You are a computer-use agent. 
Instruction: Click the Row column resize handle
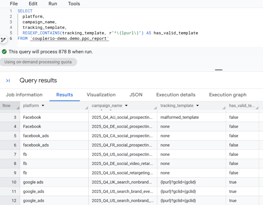(x=18, y=108)
